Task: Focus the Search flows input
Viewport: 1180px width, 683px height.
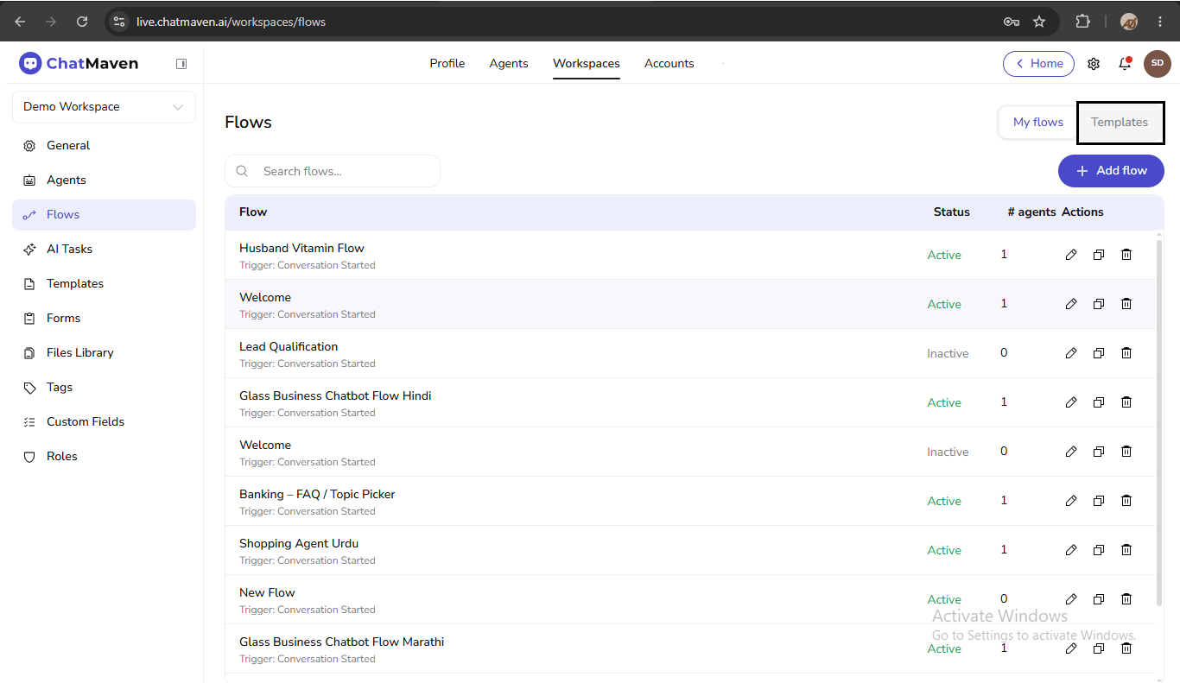Action: tap(333, 171)
